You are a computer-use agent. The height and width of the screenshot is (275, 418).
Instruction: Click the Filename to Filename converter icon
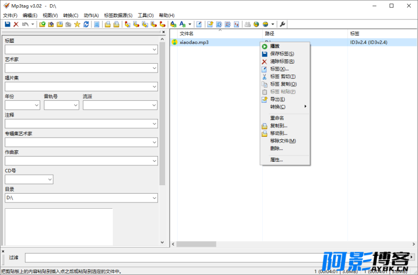tap(145, 24)
